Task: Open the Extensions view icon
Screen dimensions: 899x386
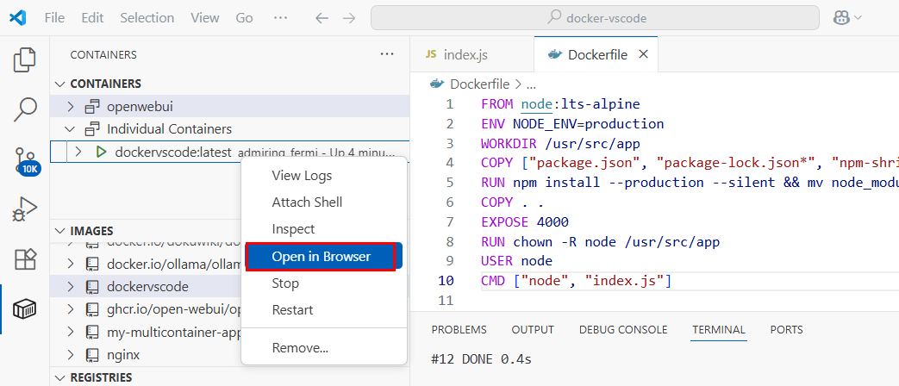Action: click(x=25, y=259)
